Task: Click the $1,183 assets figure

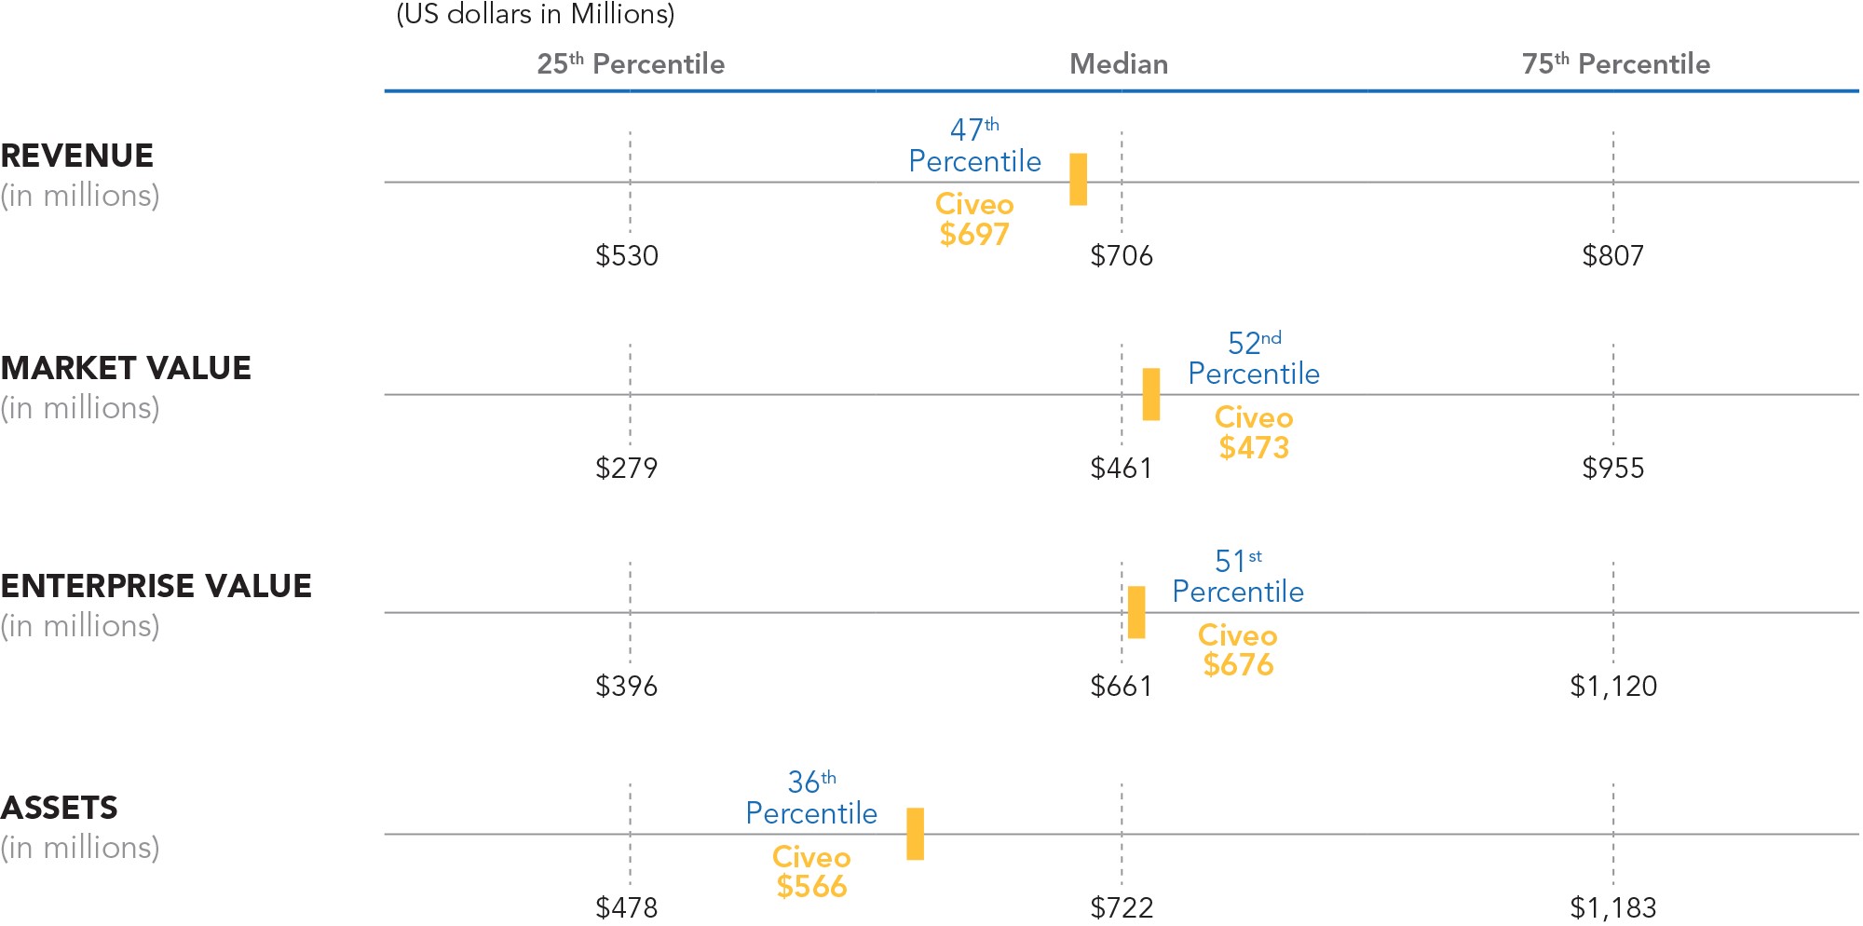Action: [1613, 907]
